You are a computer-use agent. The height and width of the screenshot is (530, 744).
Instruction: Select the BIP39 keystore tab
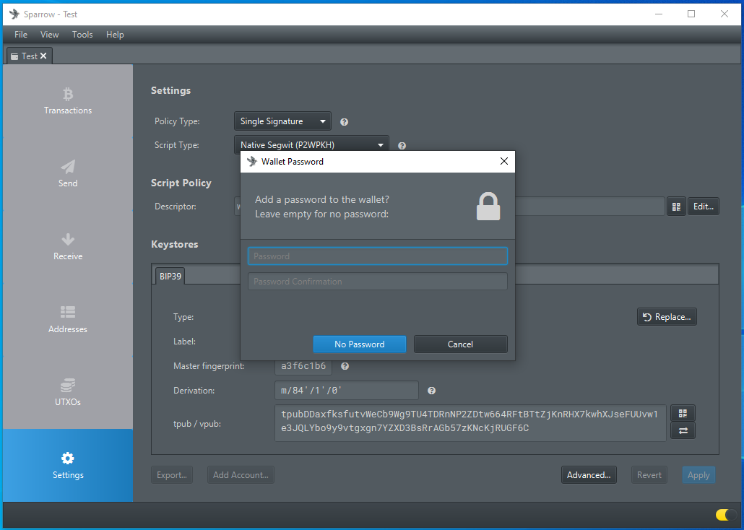tap(170, 276)
